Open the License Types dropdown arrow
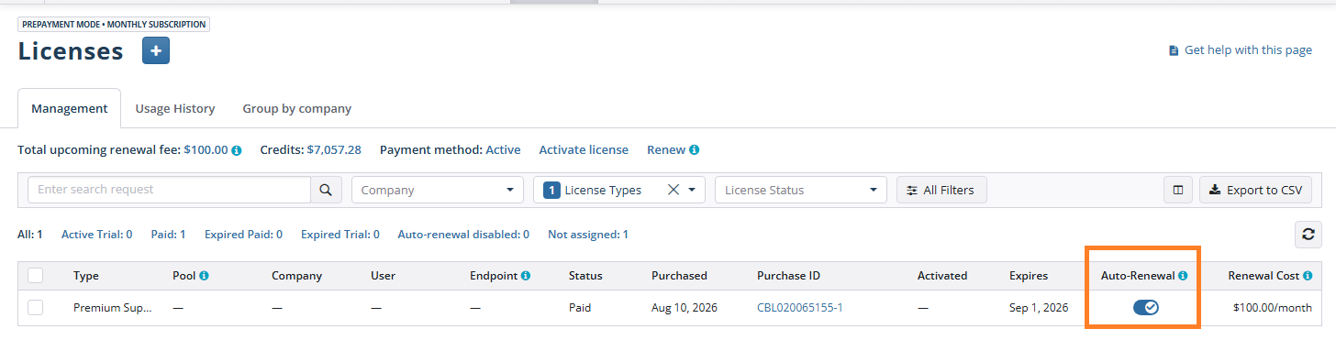This screenshot has width=1336, height=340. tap(693, 190)
